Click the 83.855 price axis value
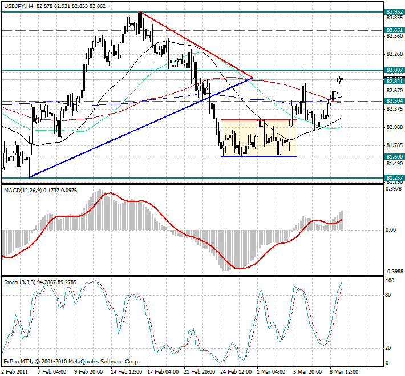Viewport: 405px width, 376px height. tap(395, 18)
